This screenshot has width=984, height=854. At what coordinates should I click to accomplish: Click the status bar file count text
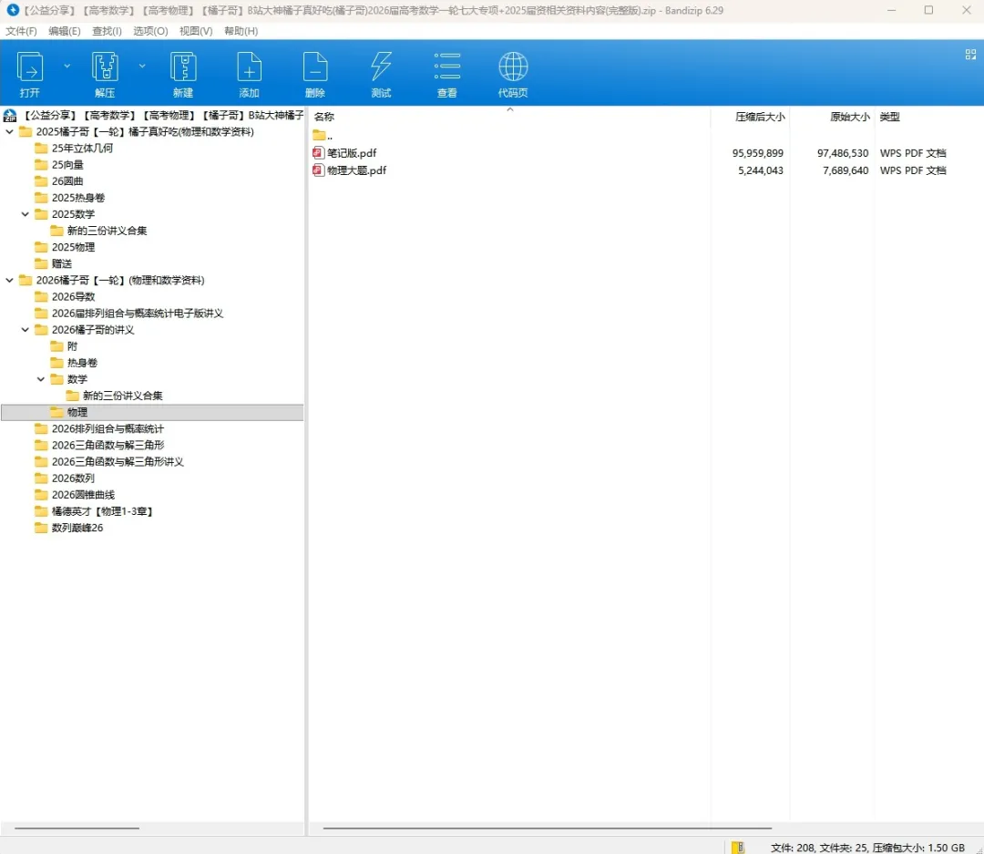pyautogui.click(x=867, y=848)
